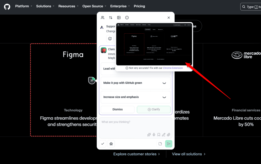Mark resolved with the checkmark button
Image resolution: width=261 pixels, height=164 pixels.
(x=103, y=144)
